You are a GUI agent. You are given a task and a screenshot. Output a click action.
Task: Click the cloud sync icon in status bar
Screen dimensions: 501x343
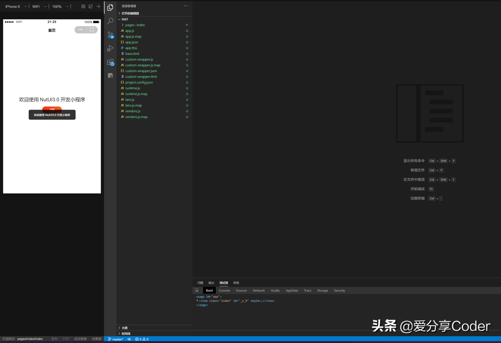[x=129, y=339]
